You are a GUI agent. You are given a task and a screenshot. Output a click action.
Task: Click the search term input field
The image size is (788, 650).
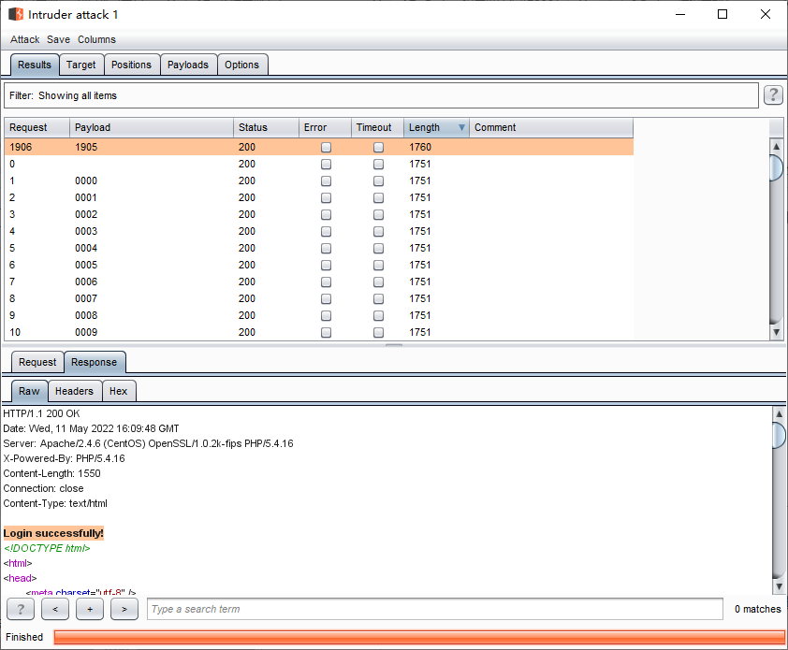[434, 609]
